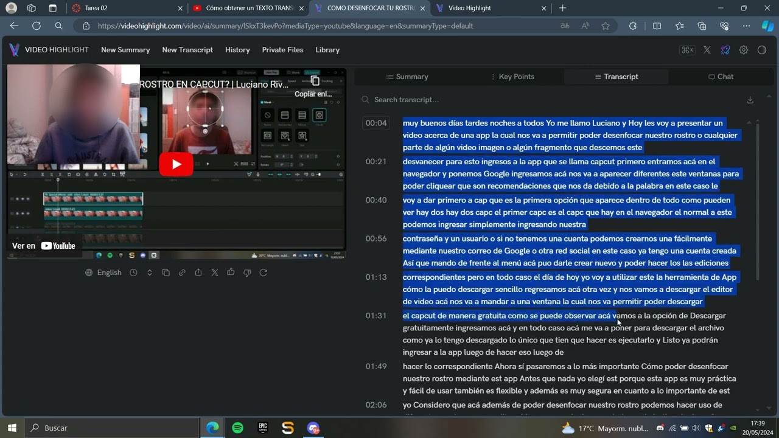779x438 pixels.
Task: Open the Windows Start menu
Action: (12, 428)
